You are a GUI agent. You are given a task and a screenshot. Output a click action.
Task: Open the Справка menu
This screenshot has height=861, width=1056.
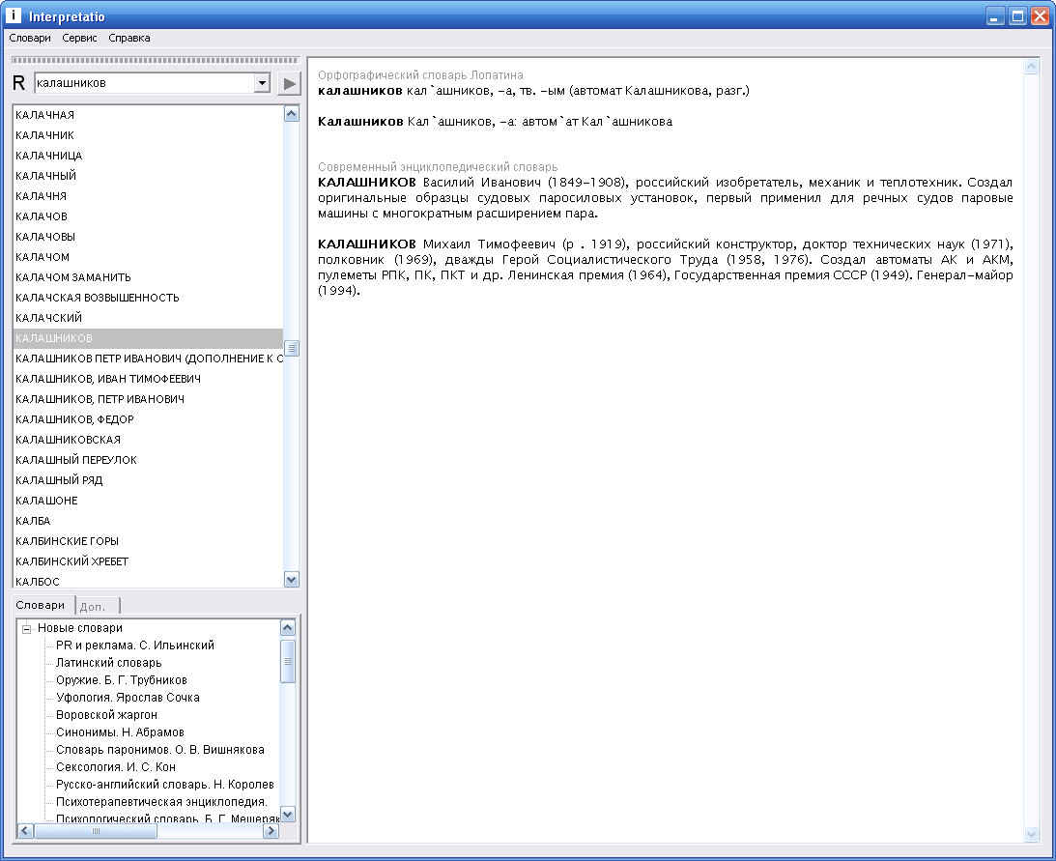click(129, 39)
